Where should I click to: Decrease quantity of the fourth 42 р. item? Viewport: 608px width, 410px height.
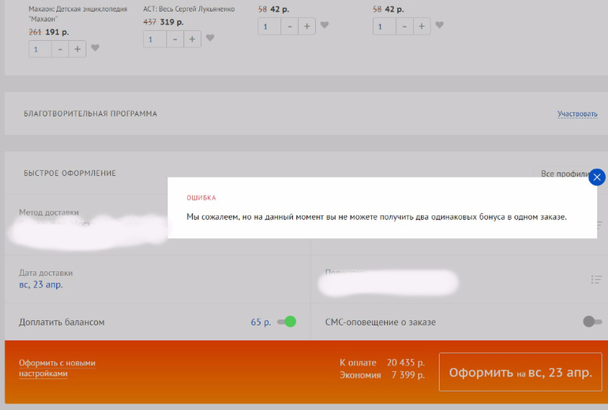point(403,26)
